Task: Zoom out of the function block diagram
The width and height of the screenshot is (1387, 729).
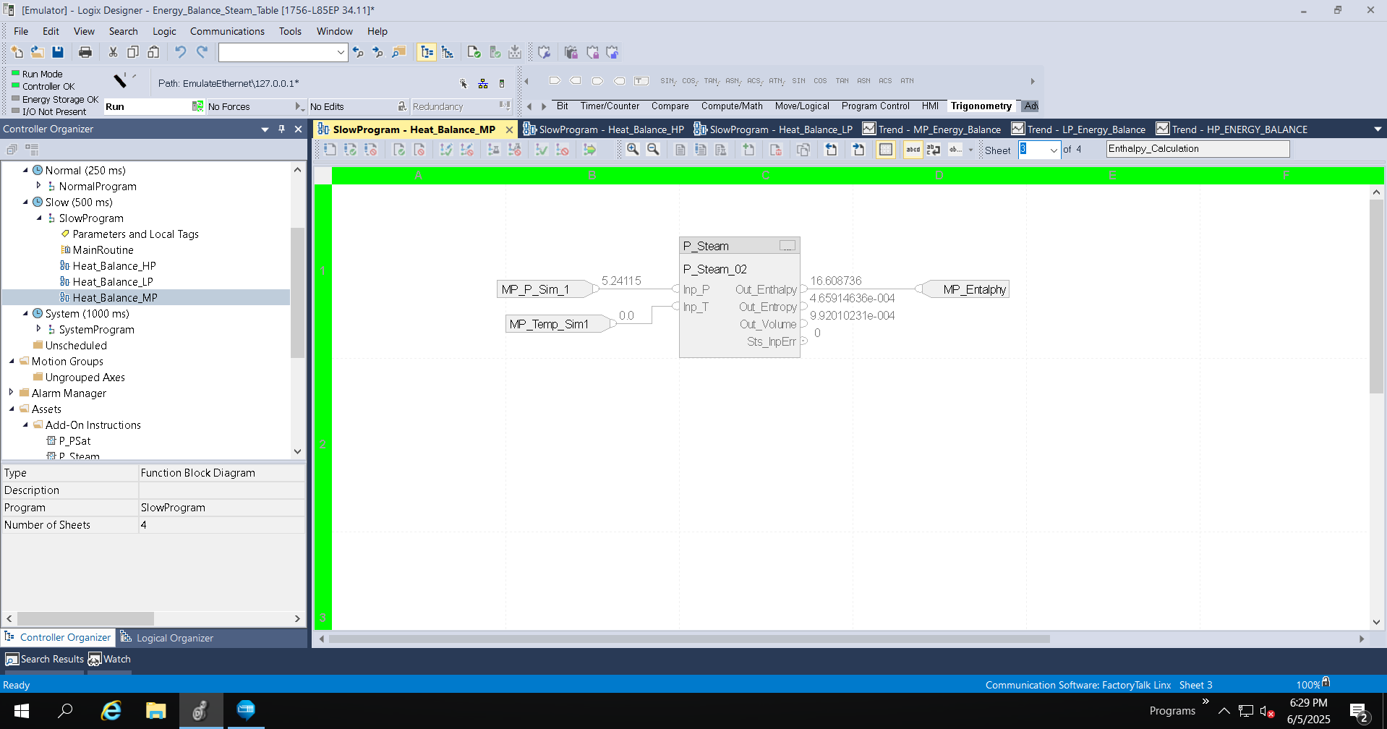Action: [x=654, y=150]
